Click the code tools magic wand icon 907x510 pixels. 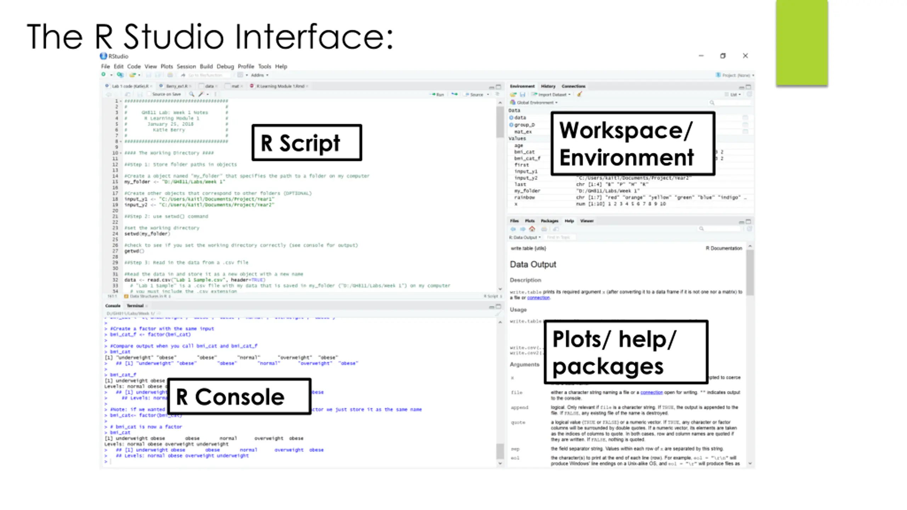201,94
